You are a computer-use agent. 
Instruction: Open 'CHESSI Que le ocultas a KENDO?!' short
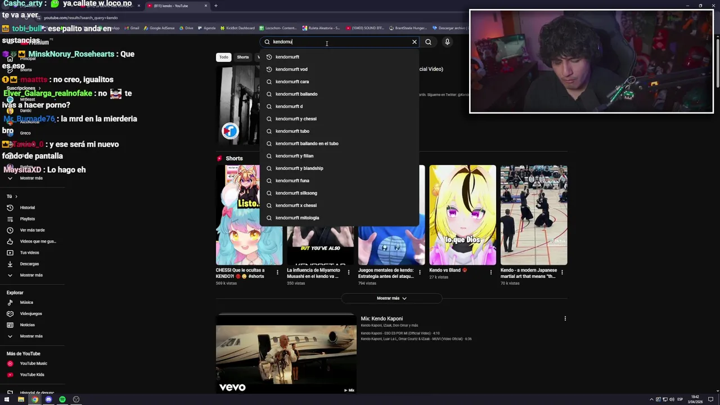[240, 273]
